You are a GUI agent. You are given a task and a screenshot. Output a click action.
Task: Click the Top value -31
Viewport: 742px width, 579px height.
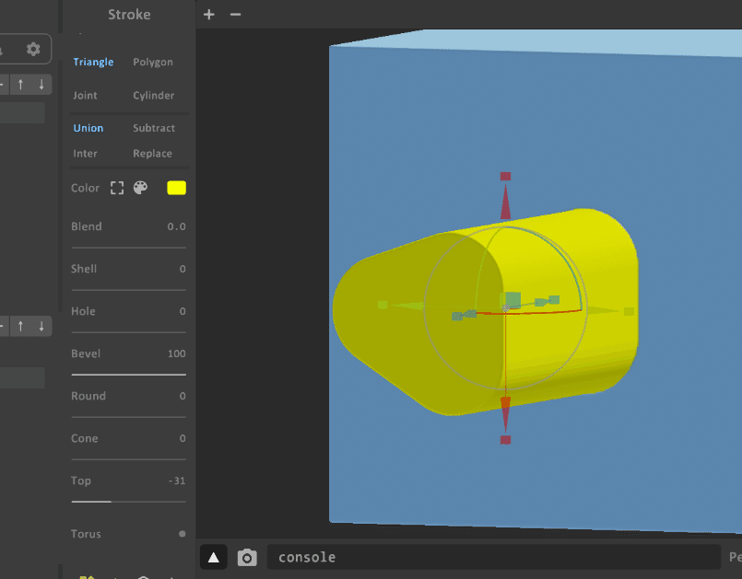coord(177,481)
